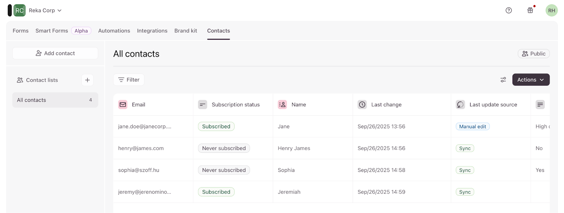564x213 pixels.
Task: Open the Filter options
Action: coord(129,80)
